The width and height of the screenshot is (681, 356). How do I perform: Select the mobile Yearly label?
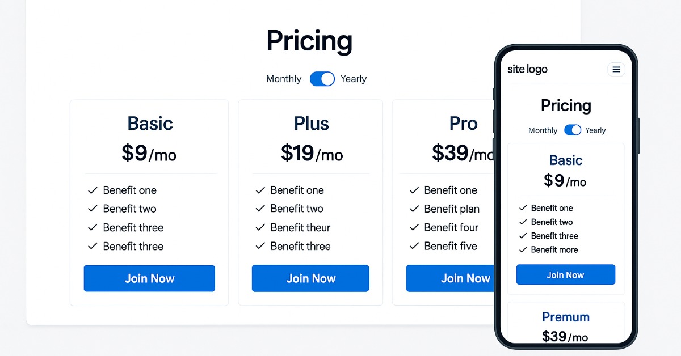[x=595, y=130]
